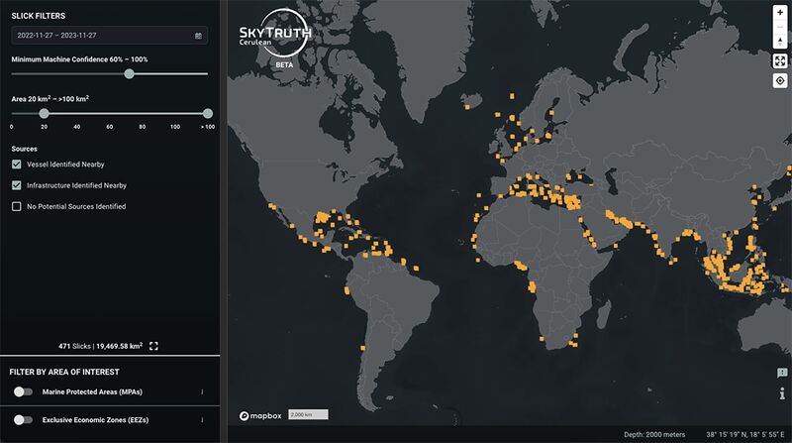Open Exclusive Economic Zones info icon
Screen dimensions: 792x443
pos(202,420)
